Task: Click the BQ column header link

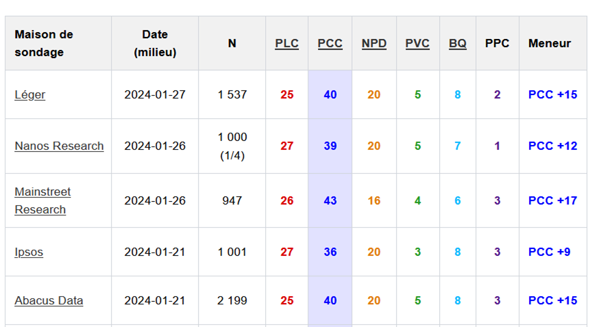Action: click(x=458, y=43)
